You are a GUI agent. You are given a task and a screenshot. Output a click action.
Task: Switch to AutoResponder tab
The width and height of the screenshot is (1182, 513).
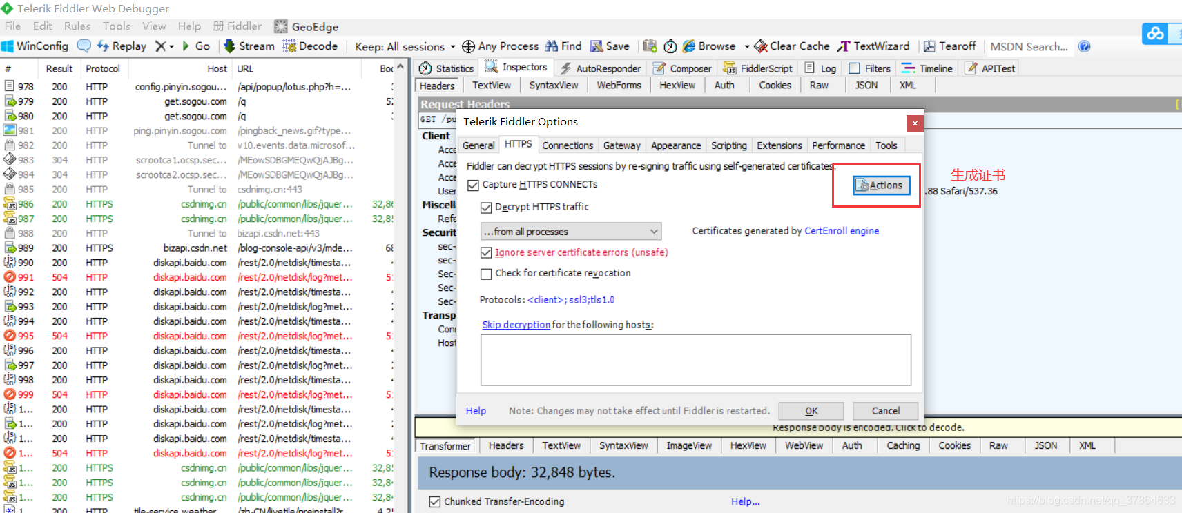pos(600,68)
